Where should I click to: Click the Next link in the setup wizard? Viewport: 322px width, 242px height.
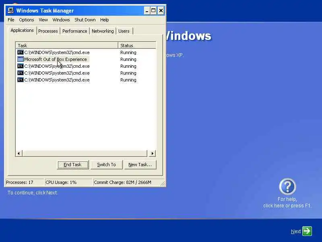(296, 232)
